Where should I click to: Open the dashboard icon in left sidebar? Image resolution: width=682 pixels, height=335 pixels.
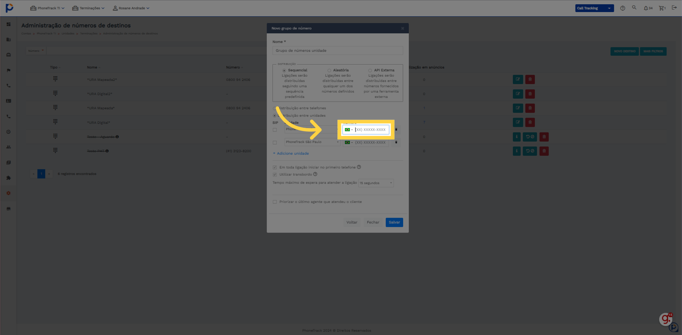click(9, 24)
